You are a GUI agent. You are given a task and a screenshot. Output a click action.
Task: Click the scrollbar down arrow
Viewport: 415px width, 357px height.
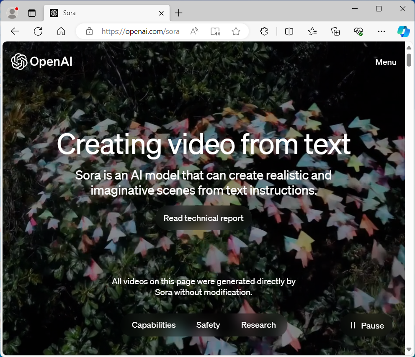click(x=409, y=350)
